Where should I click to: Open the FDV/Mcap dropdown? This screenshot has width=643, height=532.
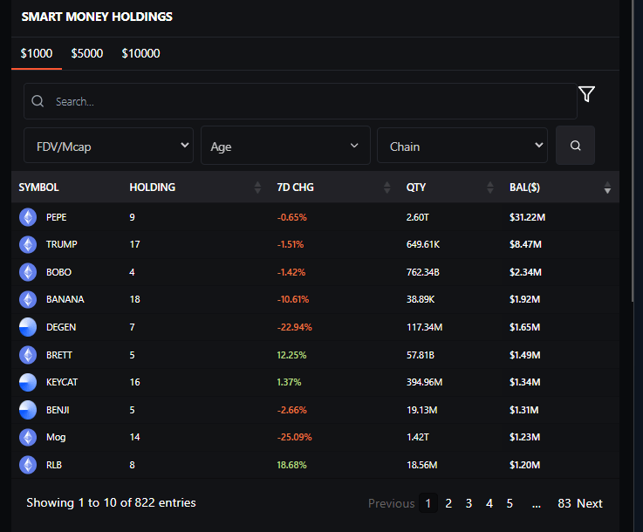[109, 146]
